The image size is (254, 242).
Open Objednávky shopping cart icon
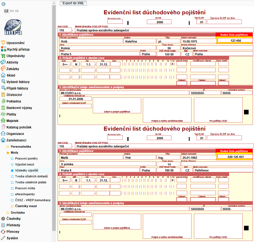point(3,56)
